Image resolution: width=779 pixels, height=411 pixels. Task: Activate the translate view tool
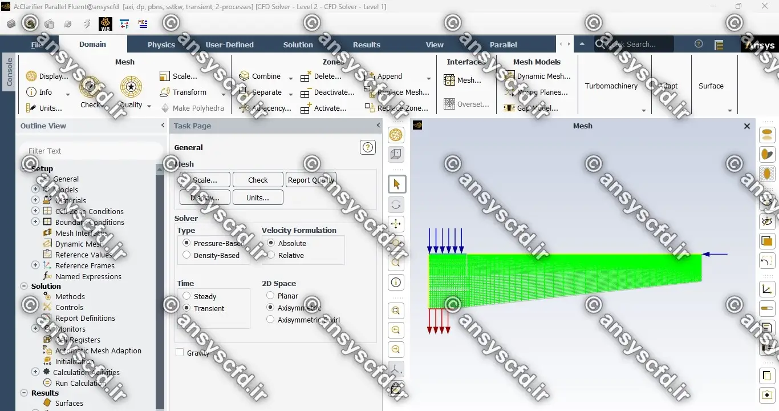coord(396,224)
